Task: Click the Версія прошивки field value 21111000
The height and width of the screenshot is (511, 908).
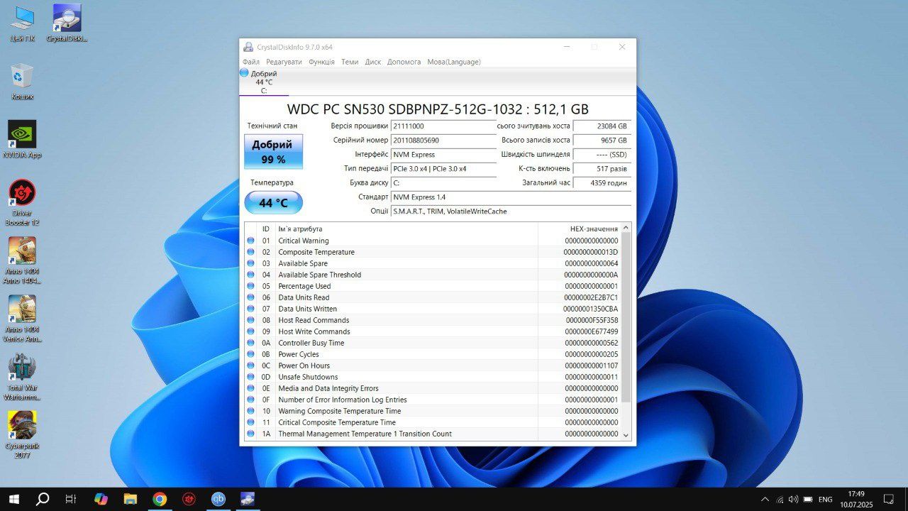Action: click(x=443, y=126)
